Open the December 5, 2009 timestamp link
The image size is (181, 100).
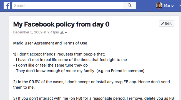coord(36,32)
